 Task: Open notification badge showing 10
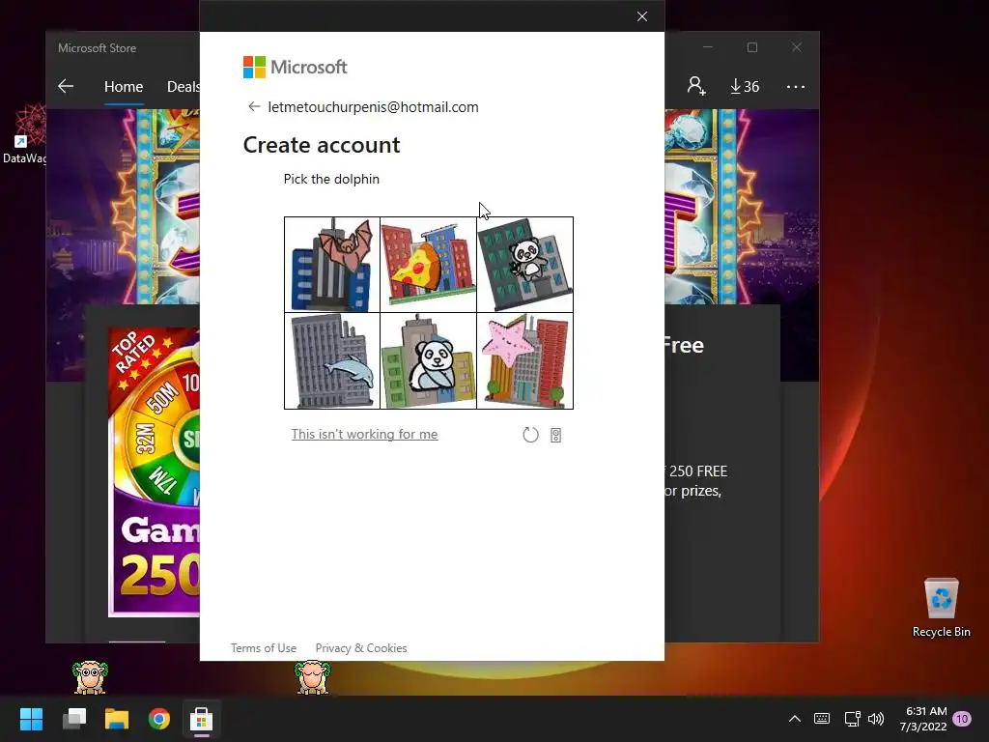pos(962,719)
